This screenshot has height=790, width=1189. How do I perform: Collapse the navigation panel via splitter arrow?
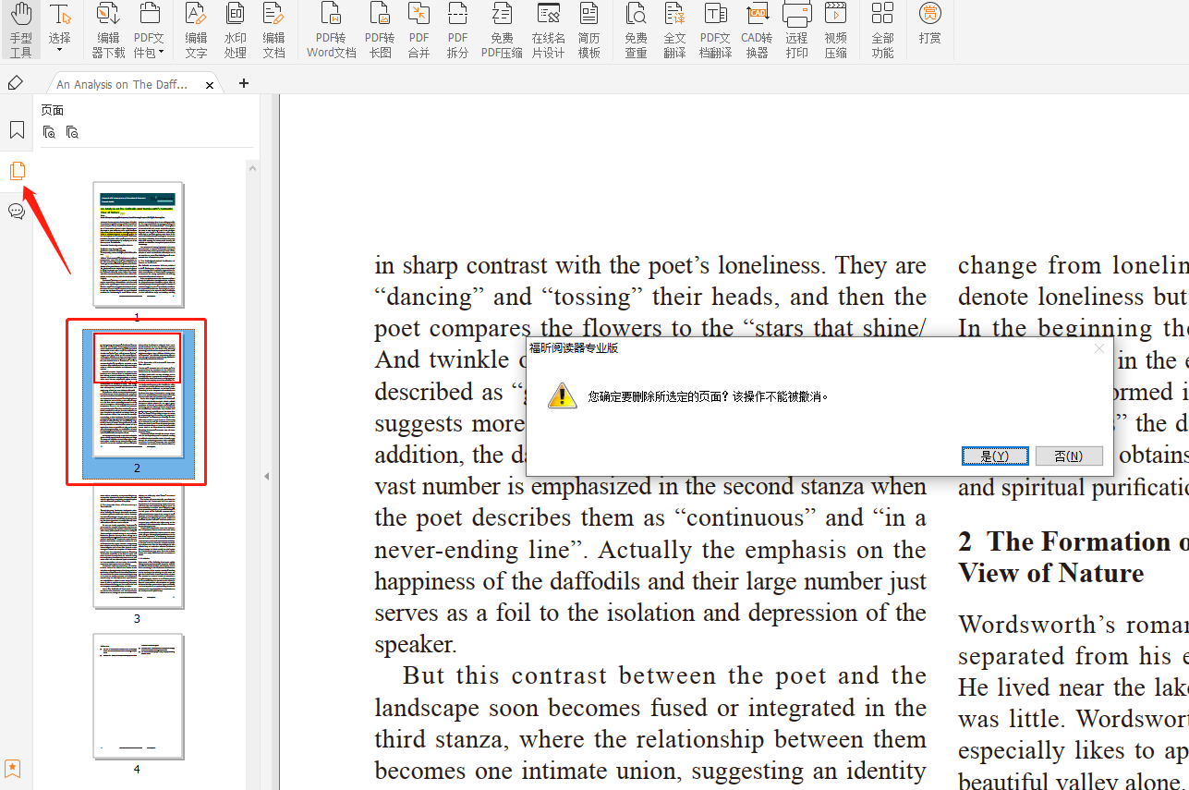[267, 476]
